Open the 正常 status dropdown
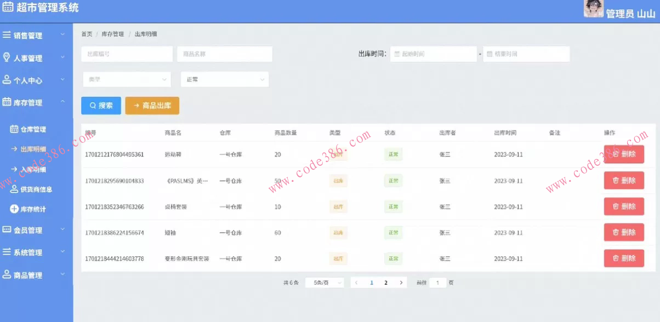The image size is (660, 322). [224, 79]
